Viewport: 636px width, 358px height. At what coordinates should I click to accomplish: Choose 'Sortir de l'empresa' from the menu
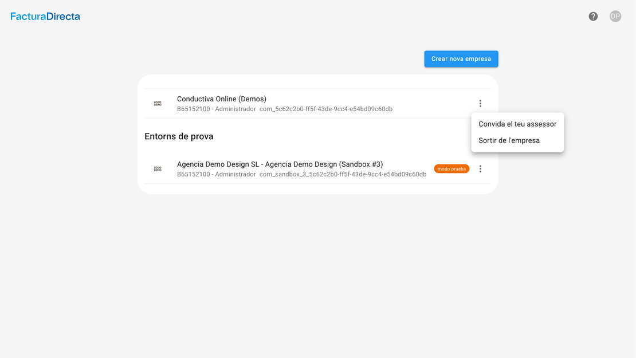509,140
